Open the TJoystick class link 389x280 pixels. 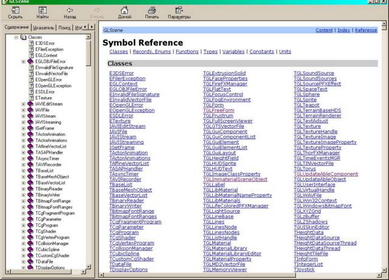click(x=304, y=270)
